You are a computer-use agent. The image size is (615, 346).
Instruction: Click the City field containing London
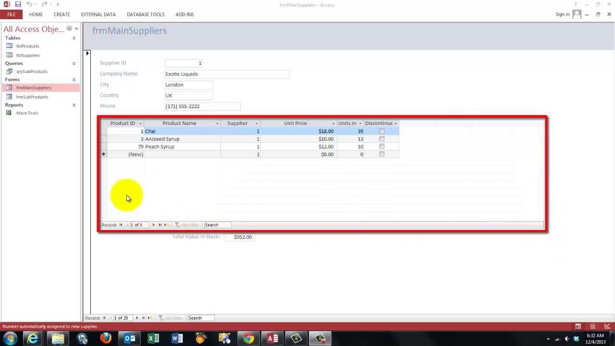point(188,85)
